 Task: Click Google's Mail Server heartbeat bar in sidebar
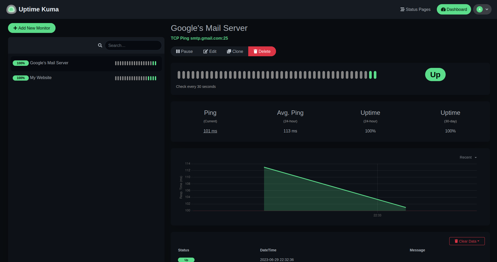(x=136, y=63)
